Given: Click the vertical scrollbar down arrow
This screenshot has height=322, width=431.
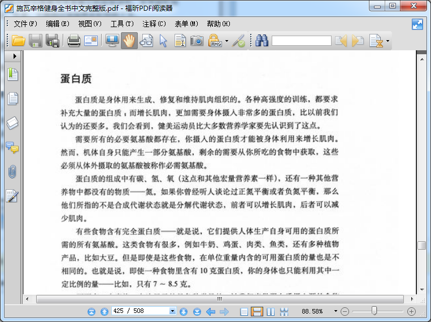Looking at the screenshot, I should [421, 290].
